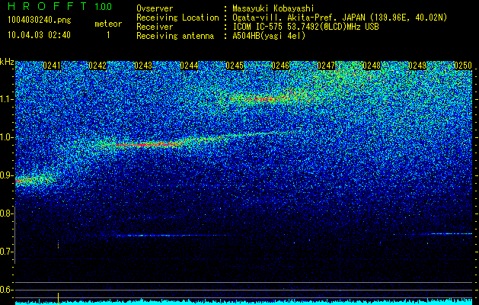This screenshot has height=305, width=479.
Task: Click the kHz axis unit label
Action: [x=7, y=62]
